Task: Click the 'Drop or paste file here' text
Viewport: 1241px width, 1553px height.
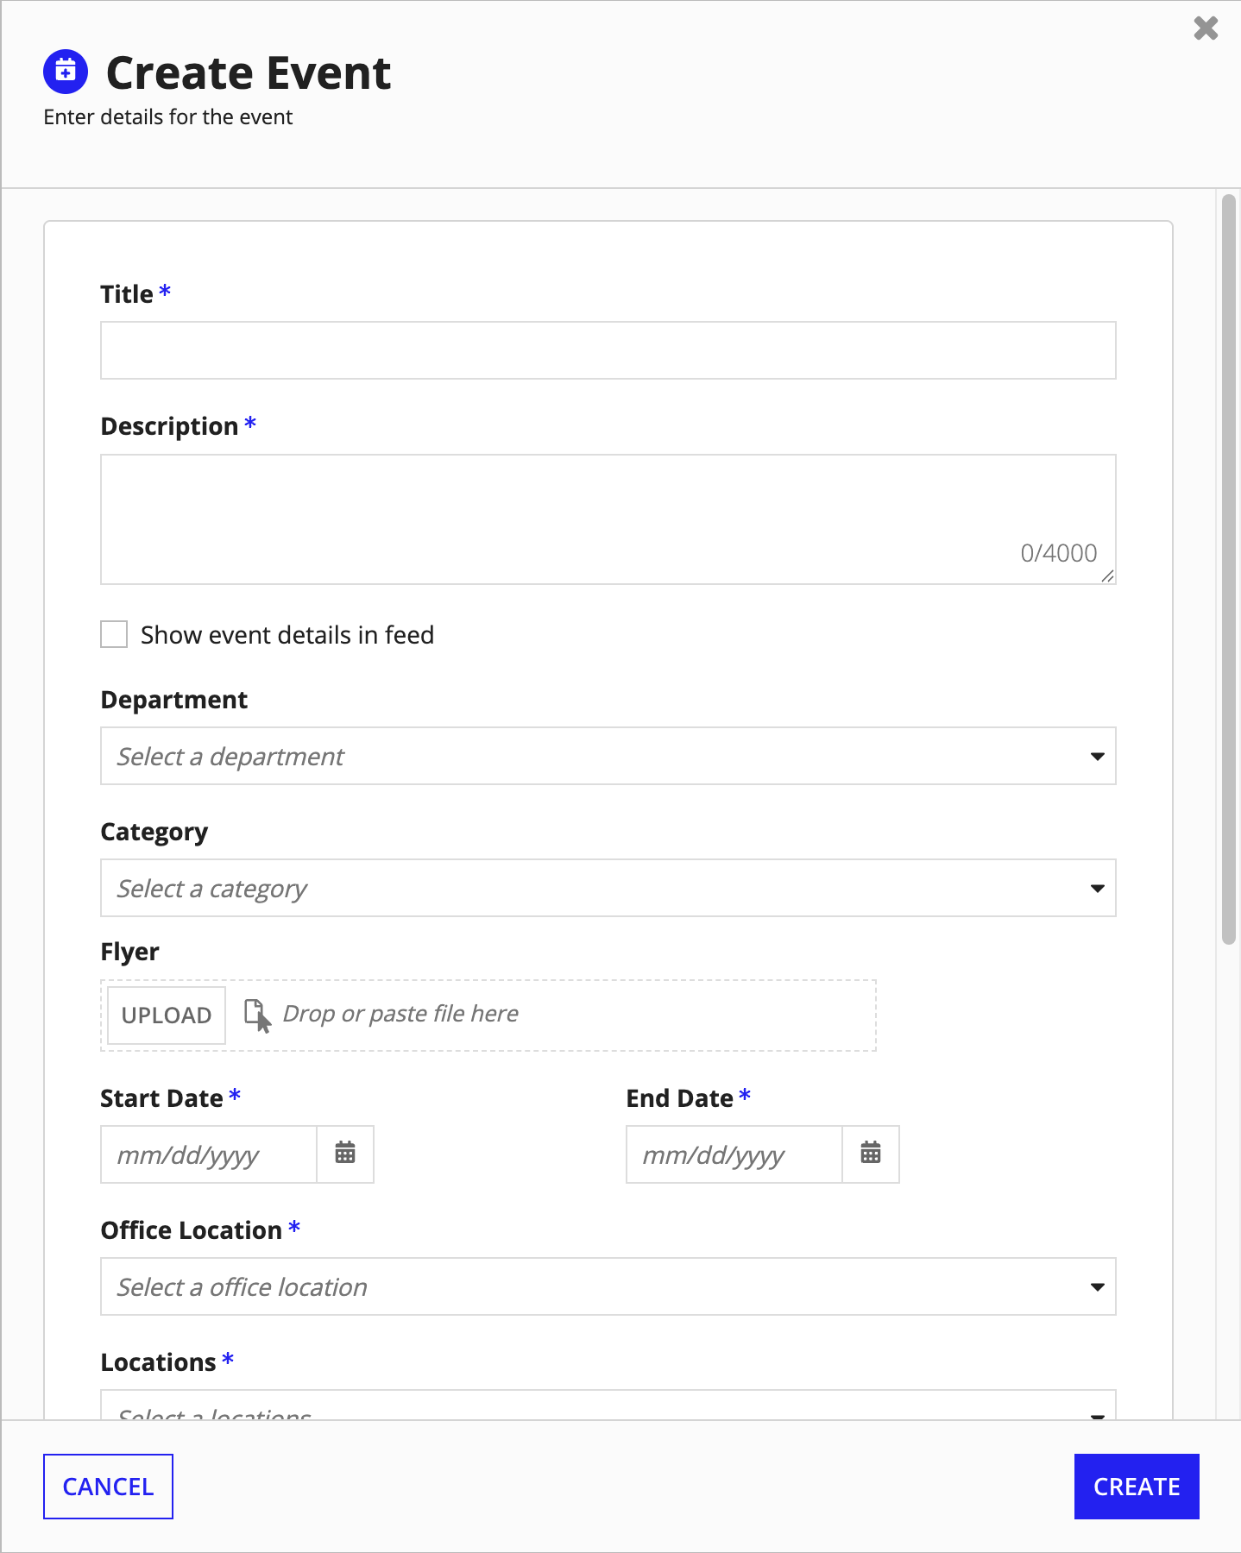Action: pos(400,1014)
